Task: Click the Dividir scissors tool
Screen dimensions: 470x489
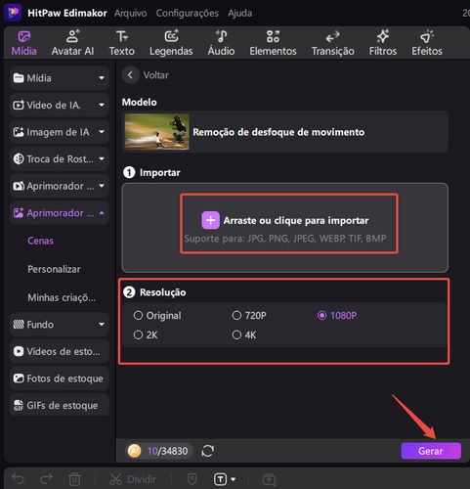Action: coord(133,479)
